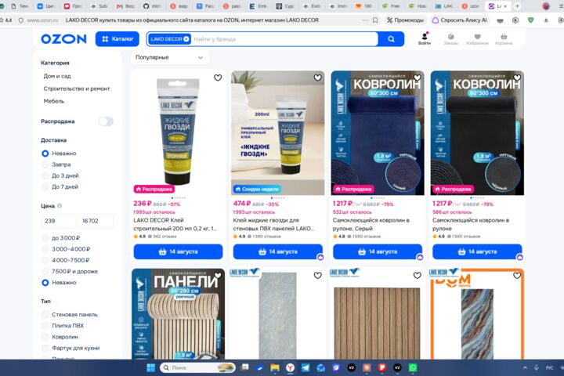Select 7500 ₽ и дороже price range

coord(45,271)
